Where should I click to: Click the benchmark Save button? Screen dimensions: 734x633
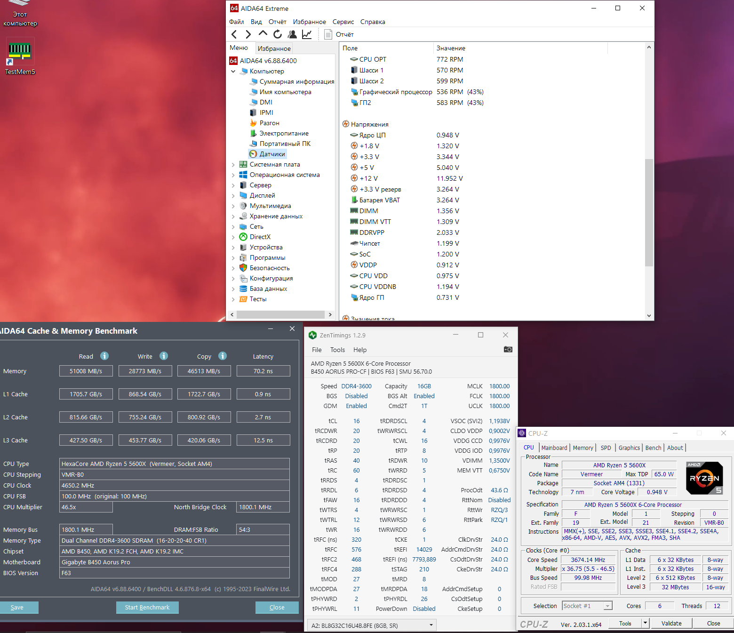[18, 608]
